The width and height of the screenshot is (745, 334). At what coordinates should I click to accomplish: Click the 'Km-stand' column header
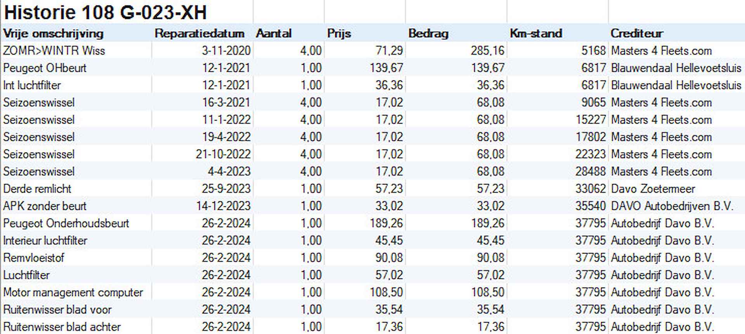point(536,33)
